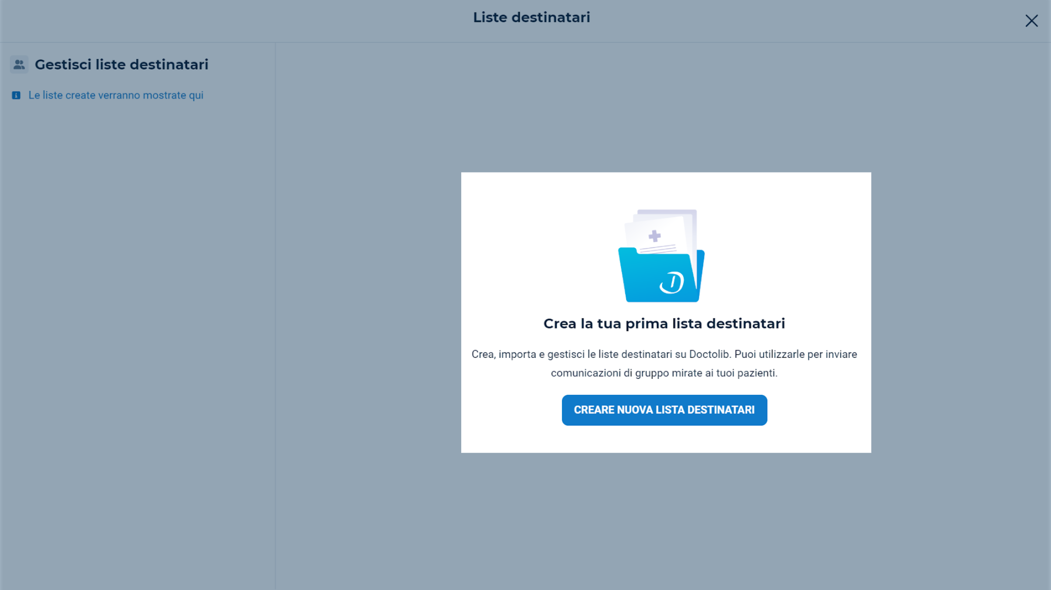Click the blue folder illustration
This screenshot has width=1051, height=590.
(661, 275)
